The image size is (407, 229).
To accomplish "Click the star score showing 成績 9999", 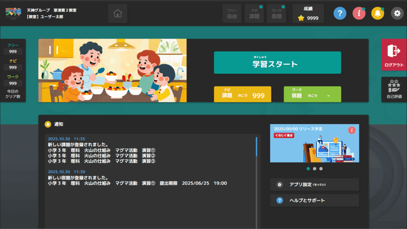I will click(x=308, y=13).
